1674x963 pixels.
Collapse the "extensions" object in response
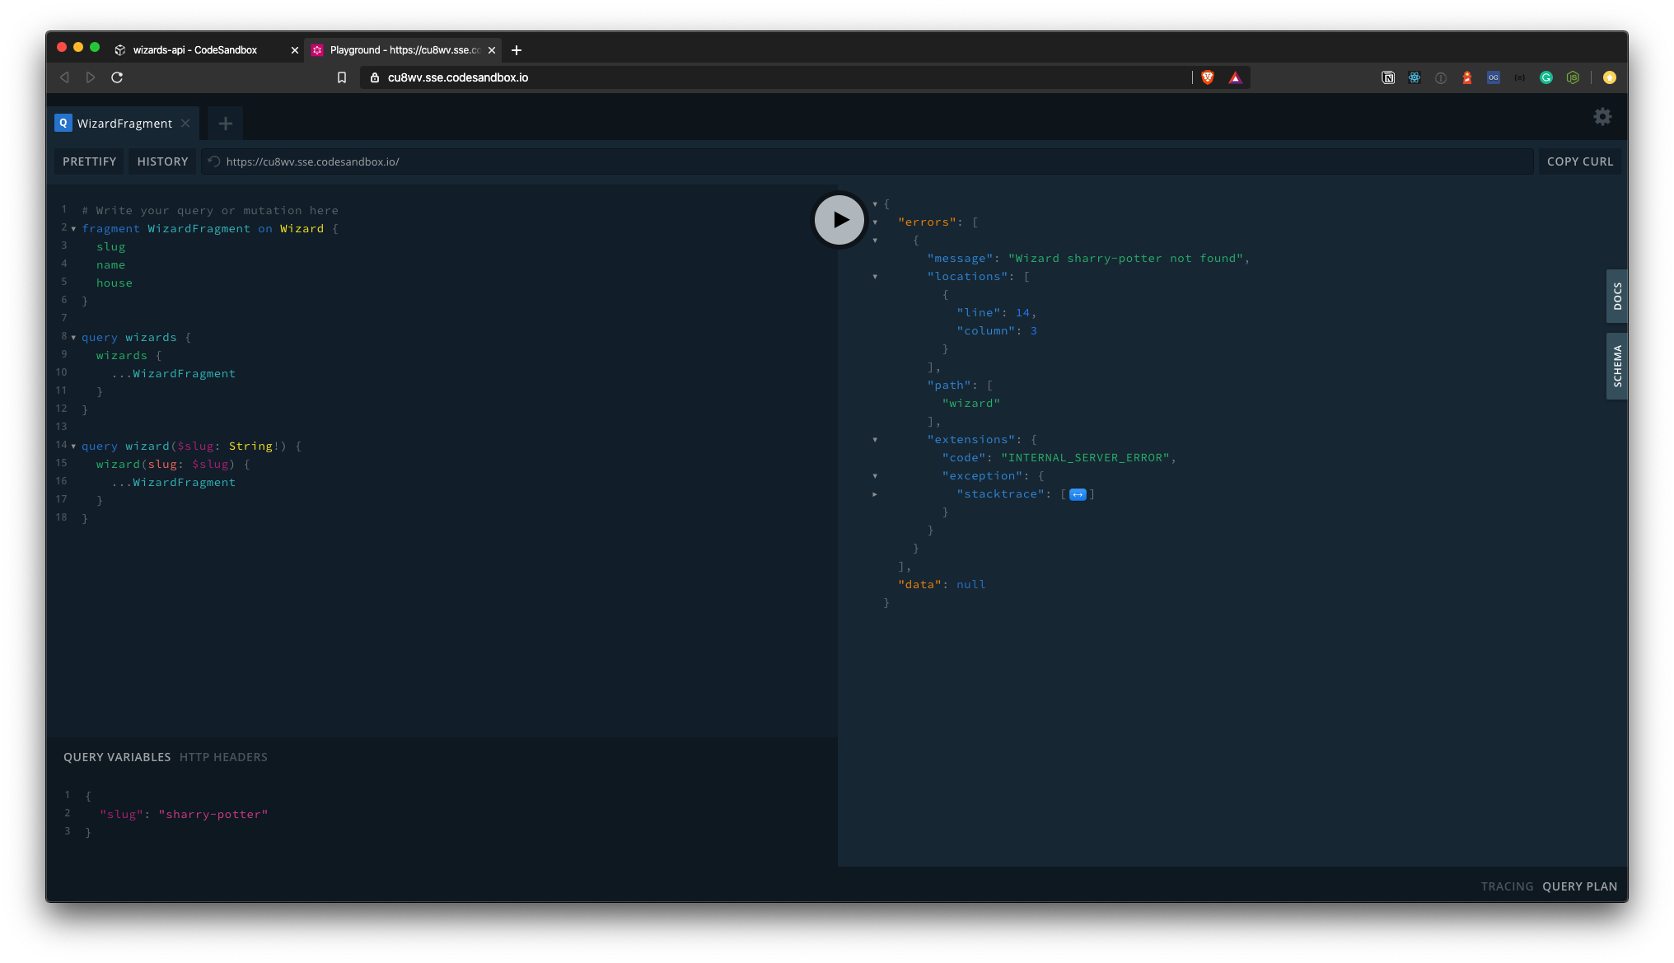tap(875, 440)
